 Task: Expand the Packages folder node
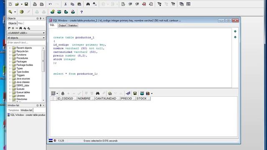(x=10, y=62)
